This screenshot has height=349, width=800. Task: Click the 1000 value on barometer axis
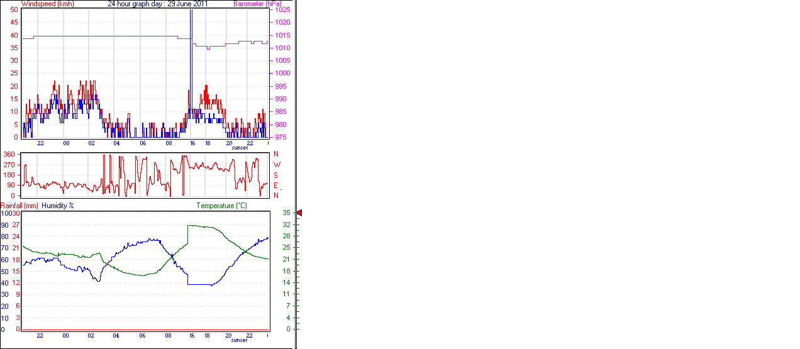282,74
